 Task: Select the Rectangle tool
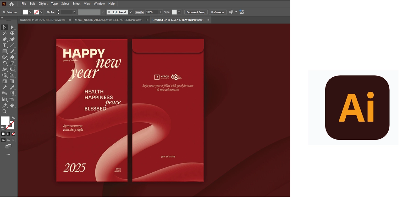(x=4, y=51)
